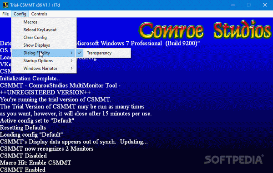Select Macros from Config menu

(44, 22)
